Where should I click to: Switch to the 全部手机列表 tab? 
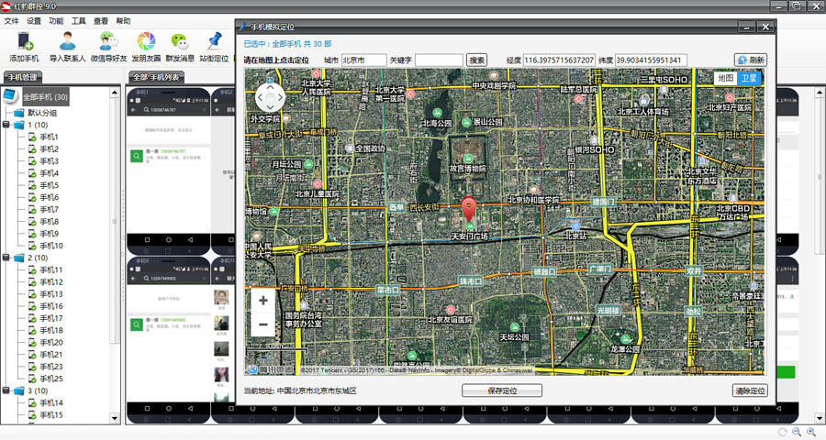[156, 77]
